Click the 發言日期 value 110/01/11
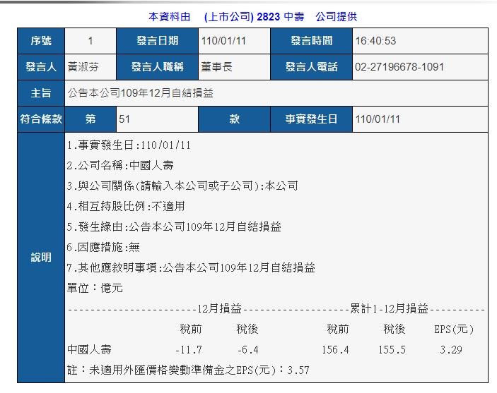This screenshot has height=393, width=497. (223, 41)
